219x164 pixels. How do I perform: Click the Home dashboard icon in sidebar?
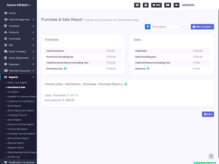click(x=6, y=13)
